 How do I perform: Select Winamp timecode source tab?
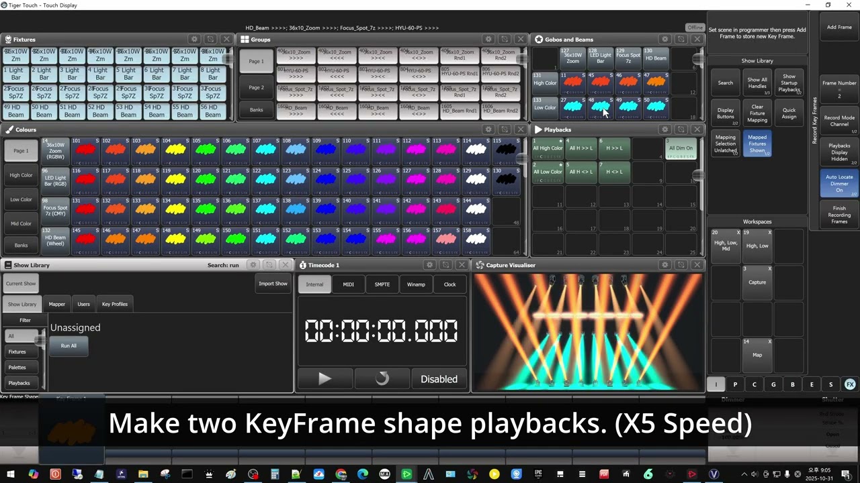[416, 284]
